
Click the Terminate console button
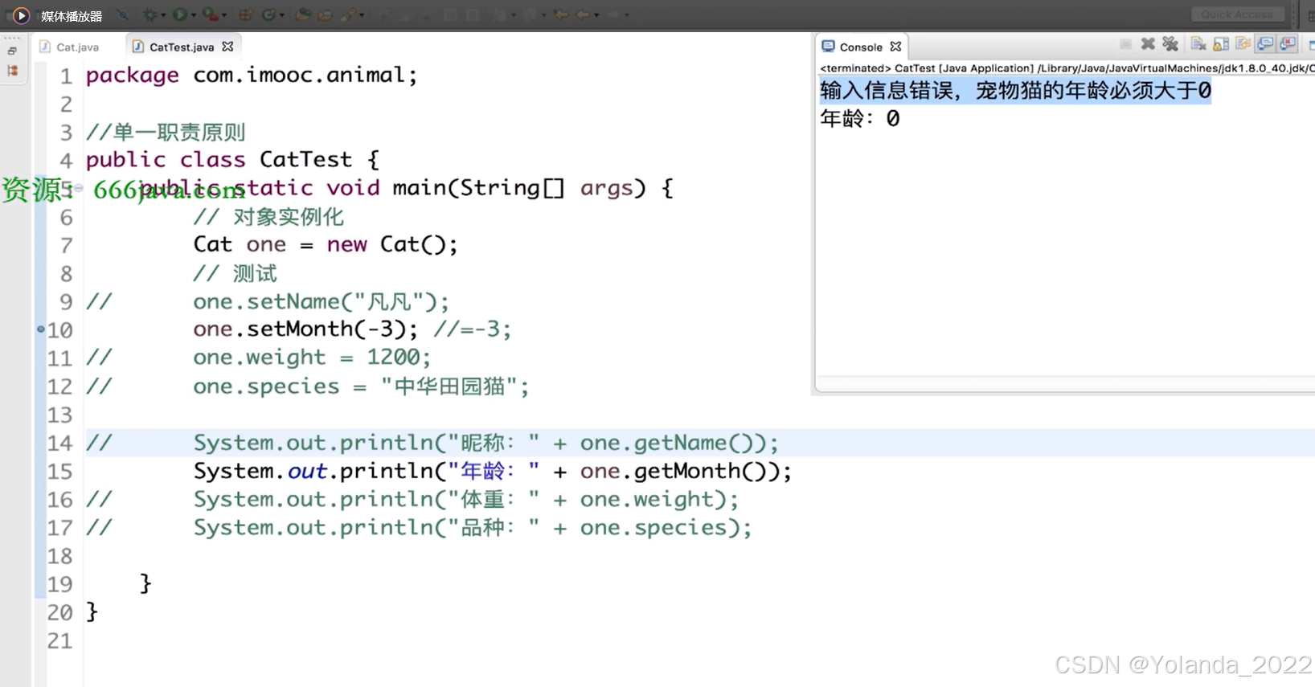(1126, 44)
